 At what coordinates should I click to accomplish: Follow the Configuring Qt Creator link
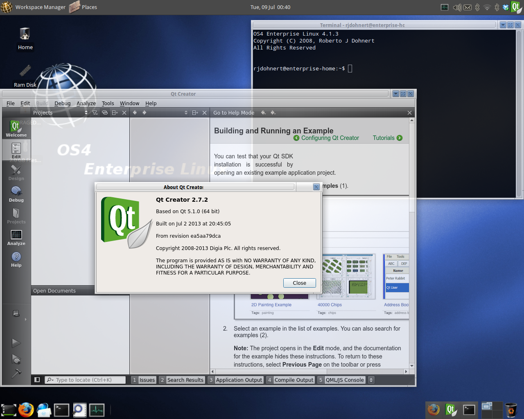tap(330, 138)
